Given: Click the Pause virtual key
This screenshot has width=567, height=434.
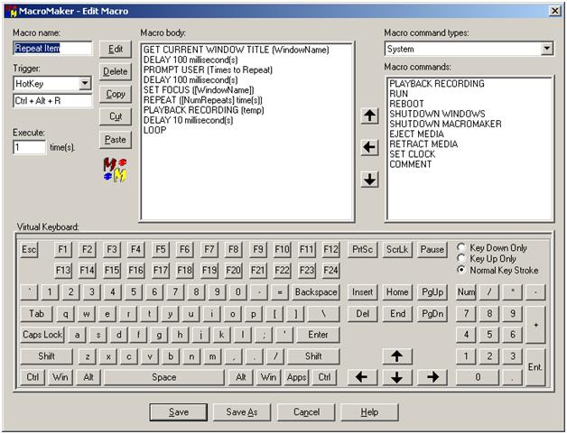Looking at the screenshot, I should coord(432,250).
